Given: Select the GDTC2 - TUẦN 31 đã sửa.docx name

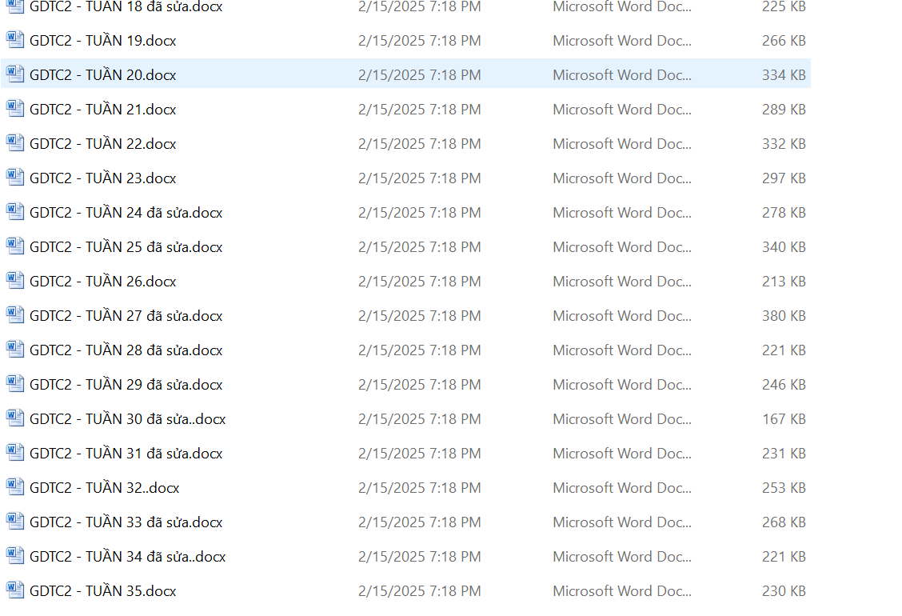Looking at the screenshot, I should (x=126, y=454).
